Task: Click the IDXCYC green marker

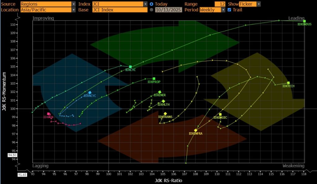Action: click(x=130, y=67)
